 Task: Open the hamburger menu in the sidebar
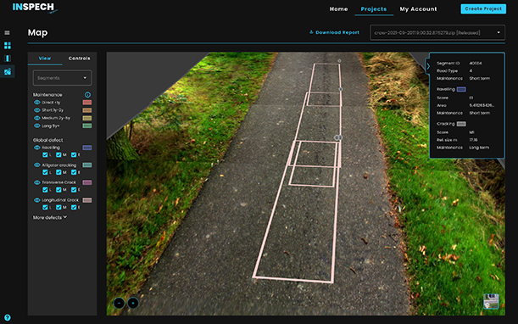[7, 32]
